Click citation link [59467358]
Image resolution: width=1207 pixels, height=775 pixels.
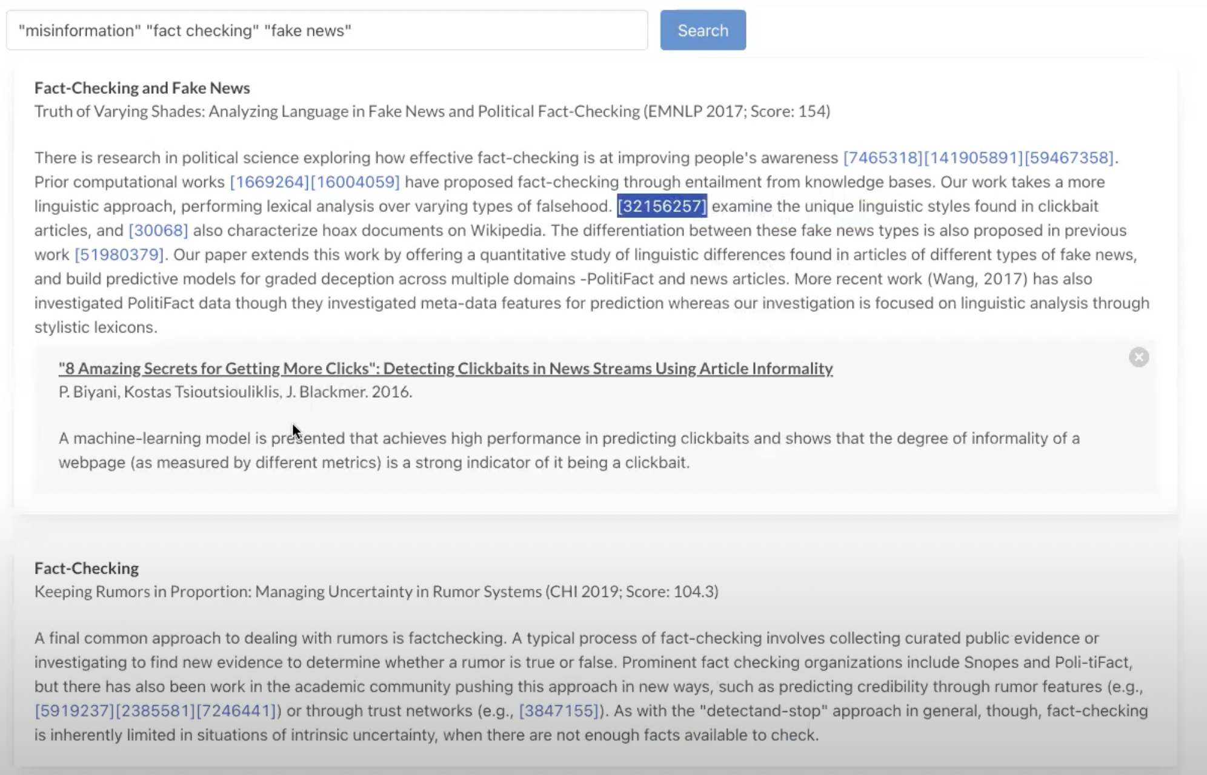coord(1069,157)
